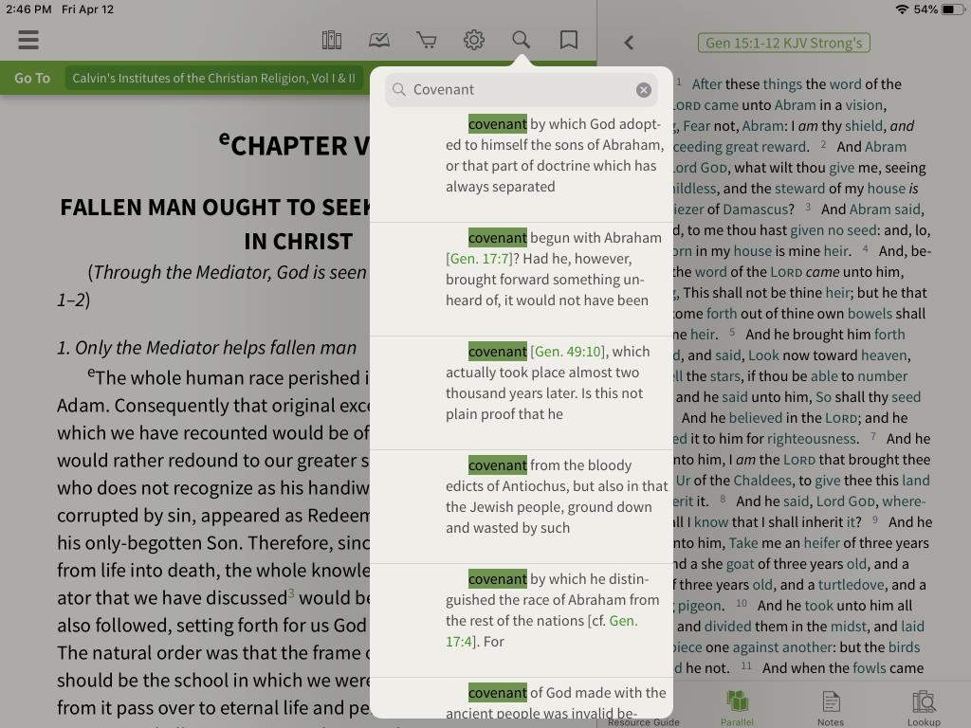Open the hamburger main menu
971x728 pixels.
click(x=28, y=40)
